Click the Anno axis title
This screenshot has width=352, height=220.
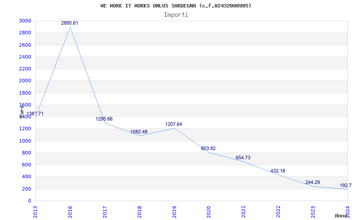pos(341,216)
